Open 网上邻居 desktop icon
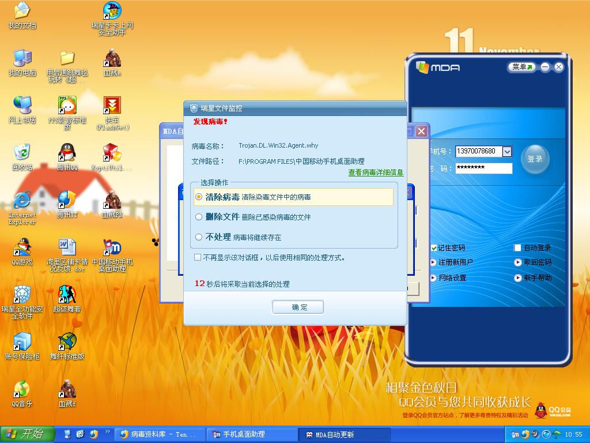This screenshot has height=443, width=590. click(22, 110)
